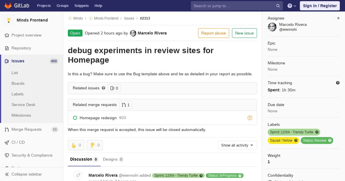Open the Show all activity dropdown
This screenshot has width=345, height=181.
pyautogui.click(x=237, y=145)
